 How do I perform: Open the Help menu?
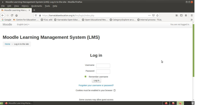(55, 6)
